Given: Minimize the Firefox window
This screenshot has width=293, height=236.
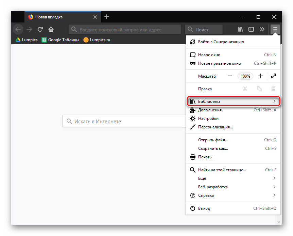Looking at the screenshot, I should [x=243, y=17].
